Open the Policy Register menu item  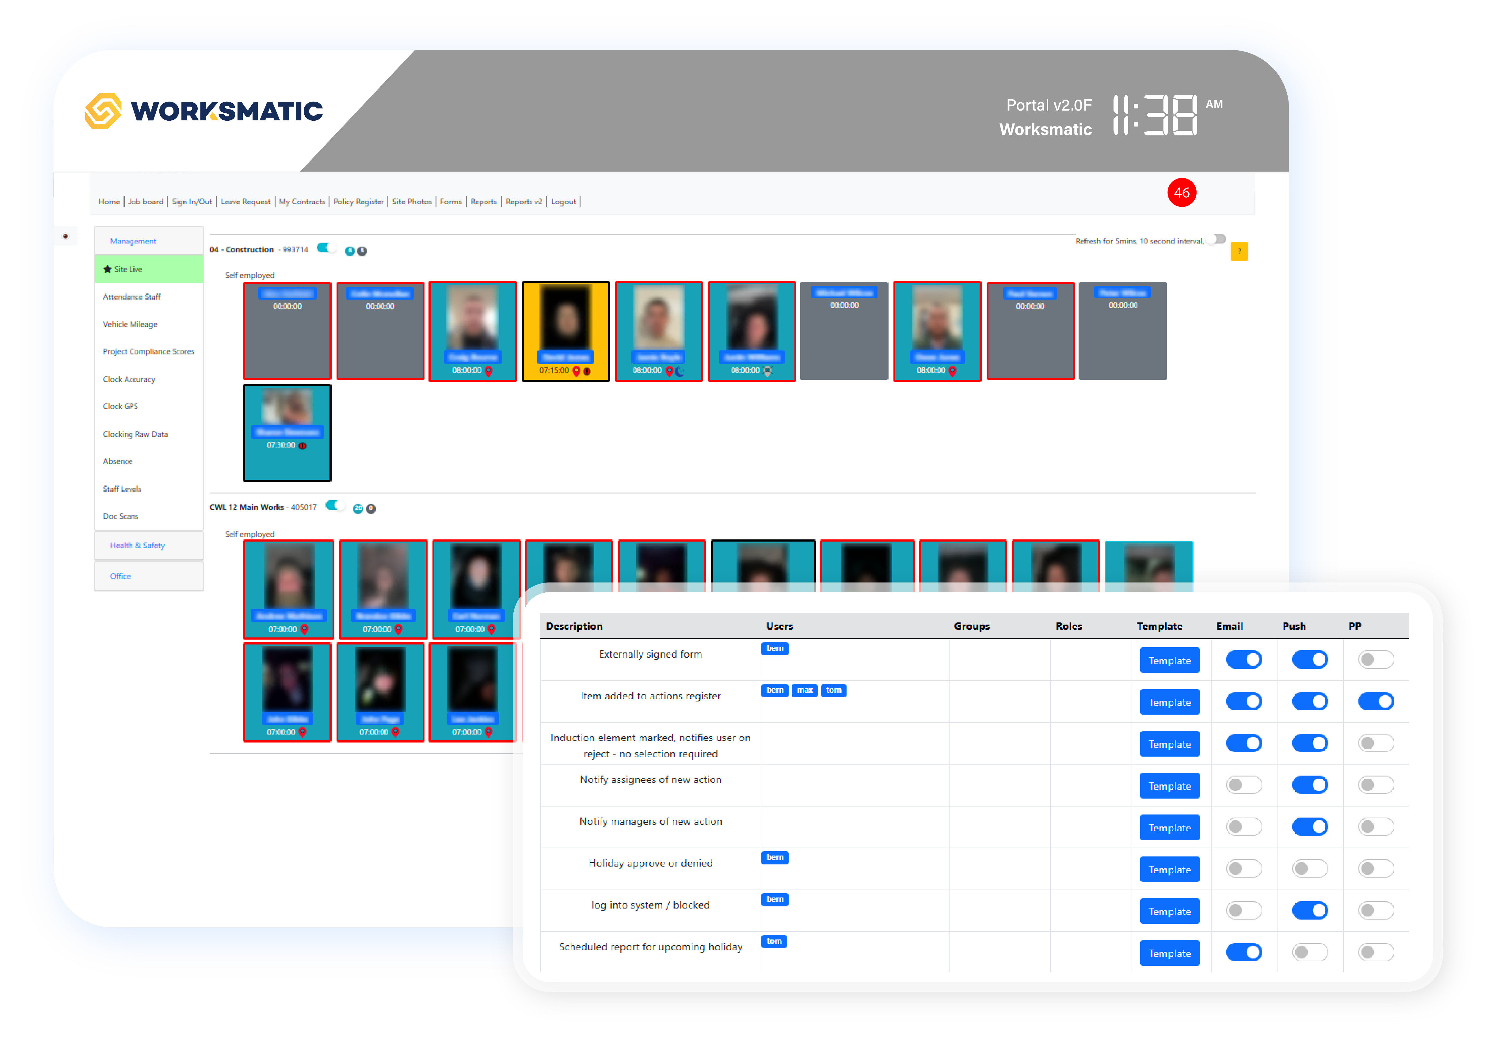click(x=358, y=202)
